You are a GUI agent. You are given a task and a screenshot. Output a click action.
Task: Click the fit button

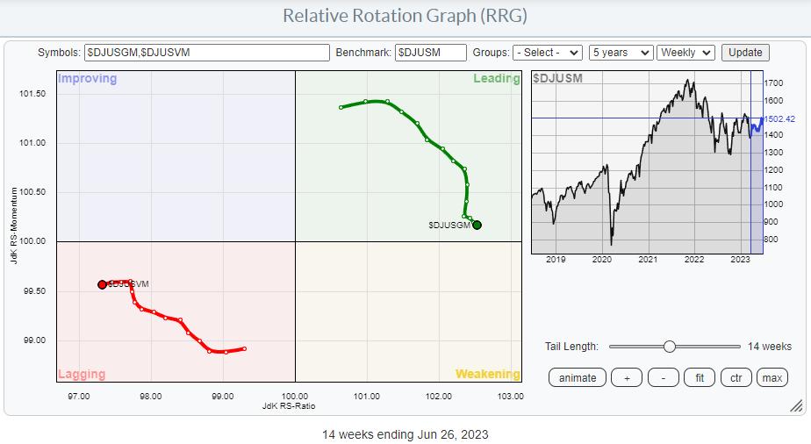click(700, 377)
